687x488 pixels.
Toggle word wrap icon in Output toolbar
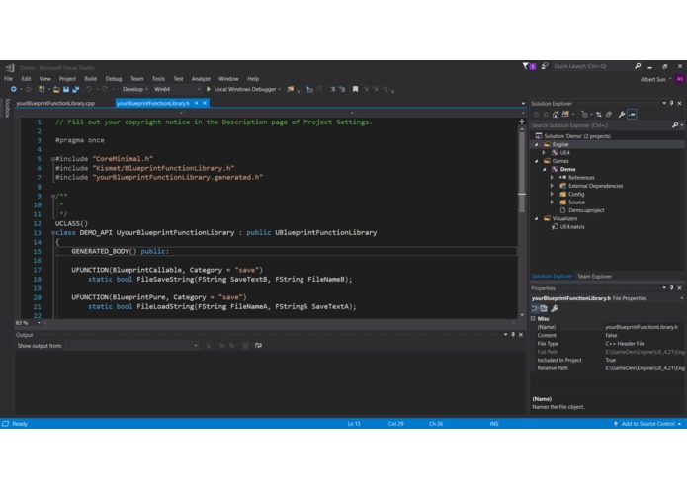click(258, 346)
